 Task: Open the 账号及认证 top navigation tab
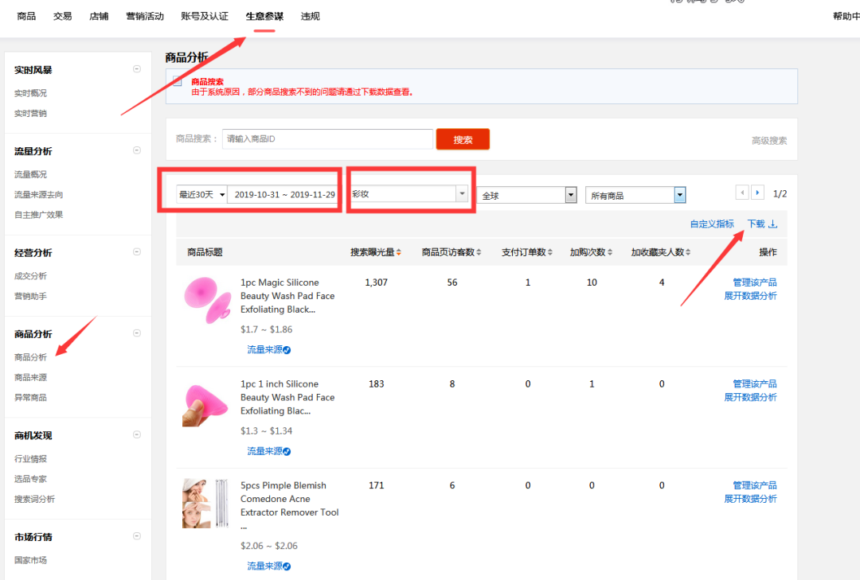click(205, 17)
